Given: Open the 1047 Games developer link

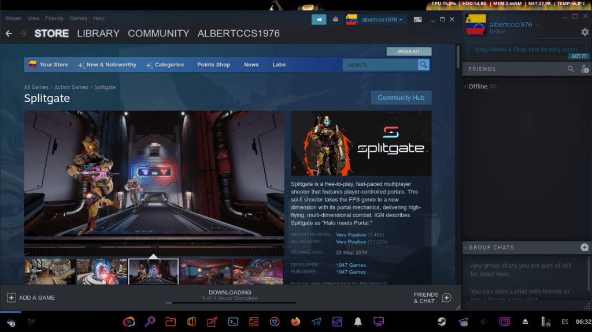Looking at the screenshot, I should click(351, 265).
